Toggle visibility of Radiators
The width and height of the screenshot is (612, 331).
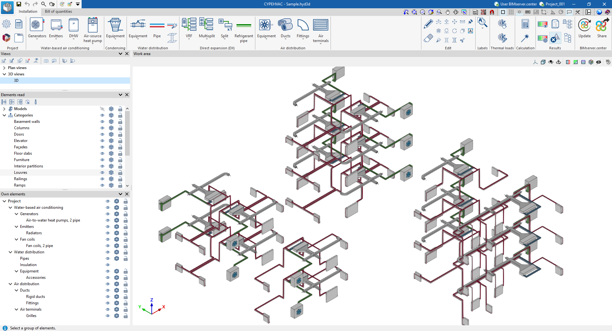coord(108,233)
